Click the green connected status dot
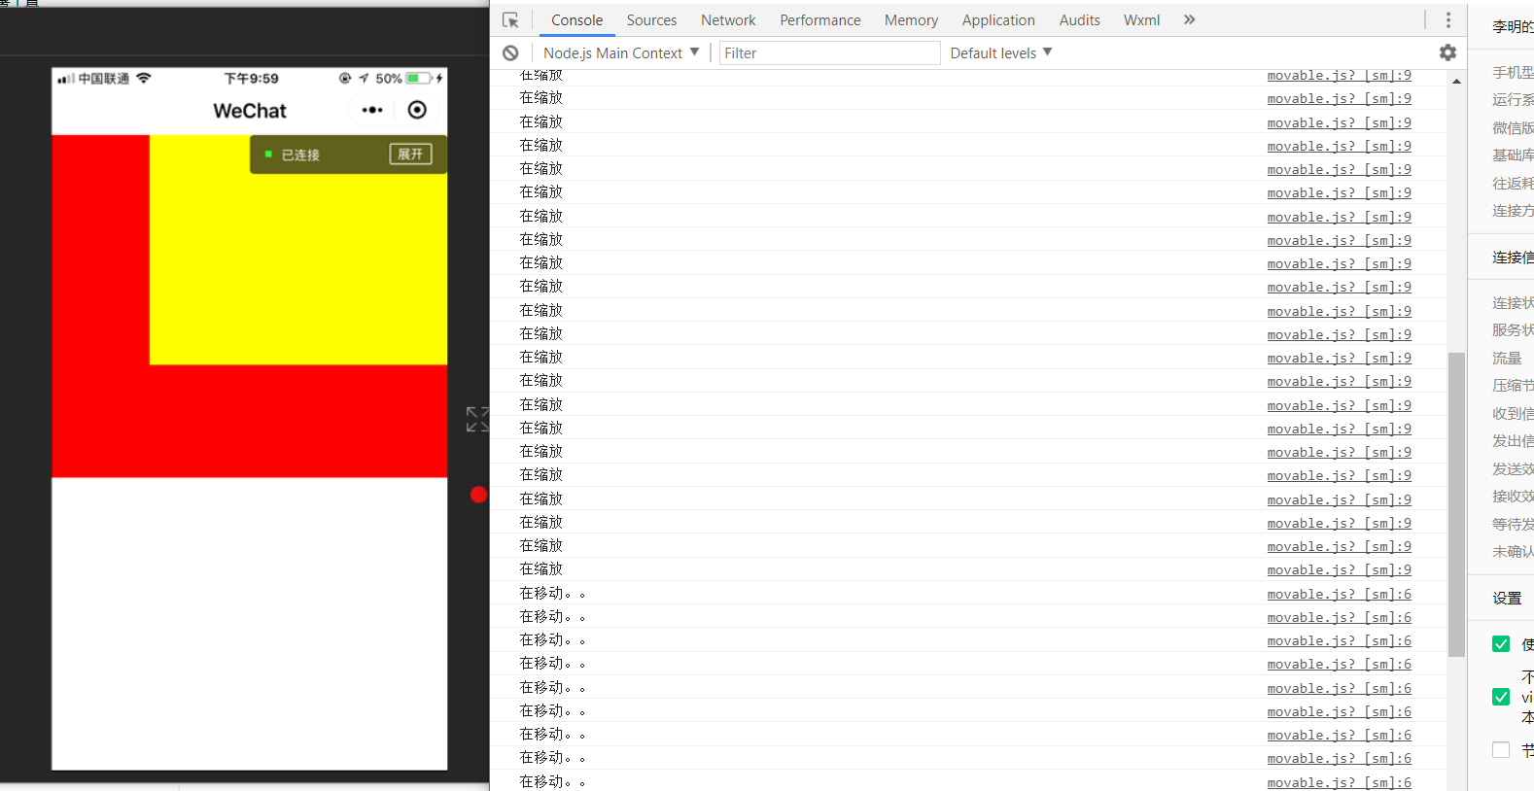Image resolution: width=1534 pixels, height=791 pixels. tap(268, 154)
